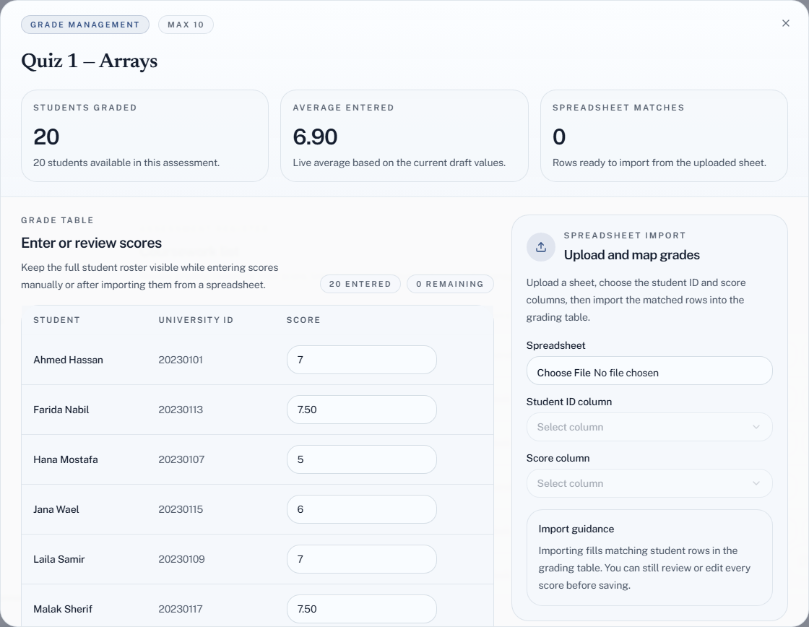Click the 20 ENTERED pill
Screen dimensions: 809x627
pos(360,284)
